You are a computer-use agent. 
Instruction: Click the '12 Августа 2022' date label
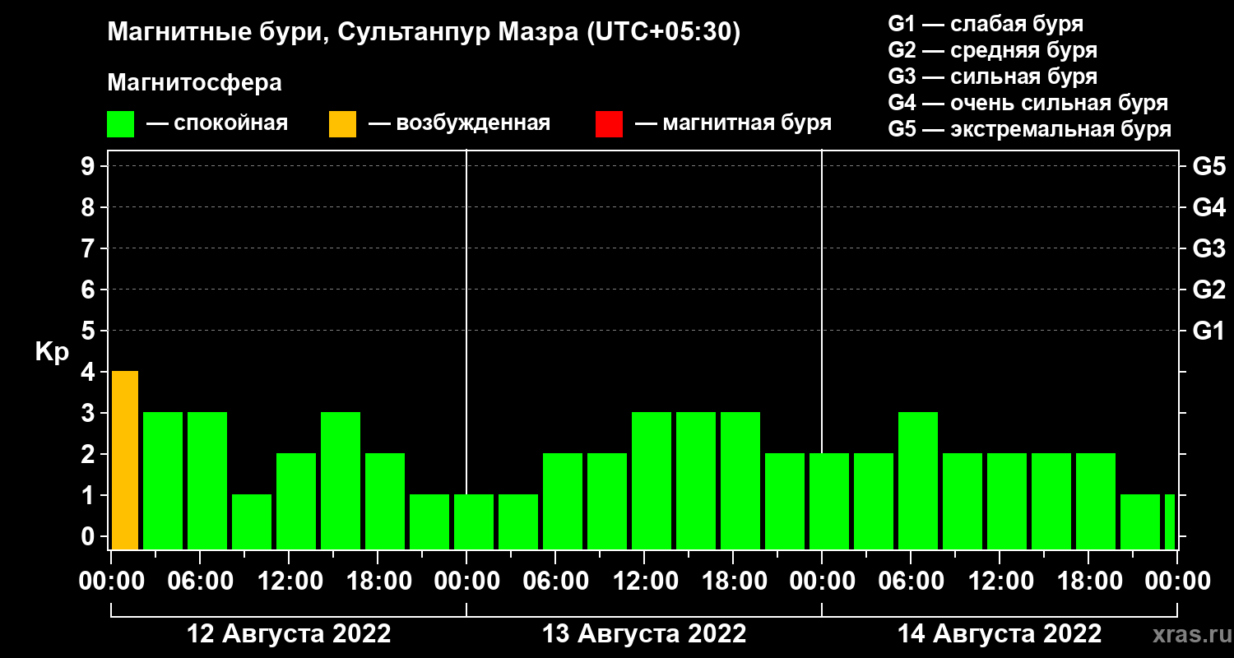pyautogui.click(x=289, y=634)
